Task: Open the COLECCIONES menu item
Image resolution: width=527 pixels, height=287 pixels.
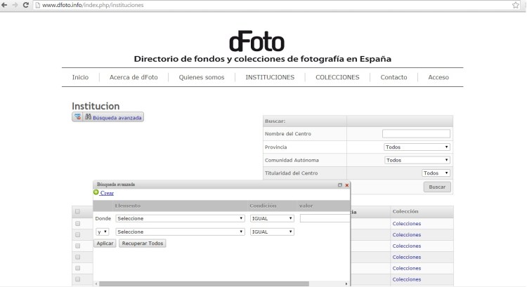Action: pos(337,77)
